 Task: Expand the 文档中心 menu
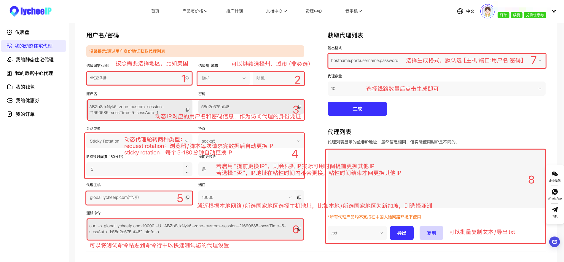276,11
